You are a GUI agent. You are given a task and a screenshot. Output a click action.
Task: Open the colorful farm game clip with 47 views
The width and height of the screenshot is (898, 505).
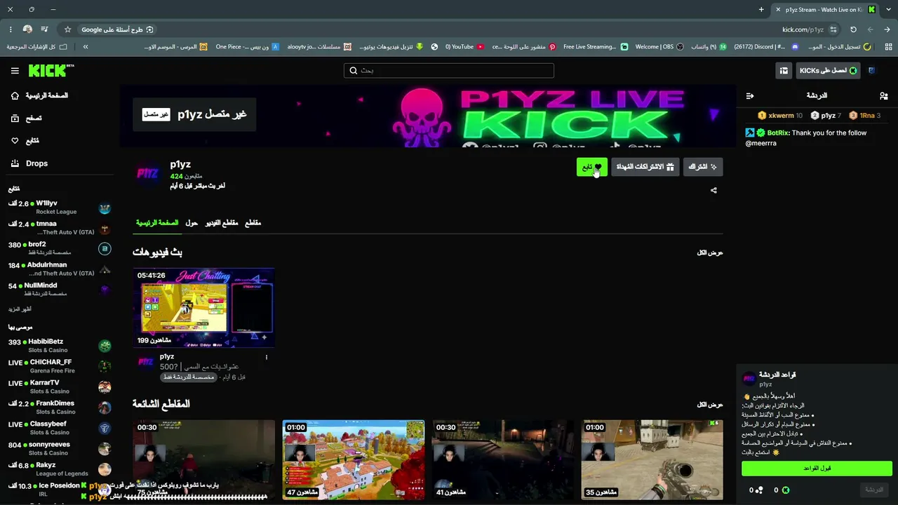coord(354,460)
